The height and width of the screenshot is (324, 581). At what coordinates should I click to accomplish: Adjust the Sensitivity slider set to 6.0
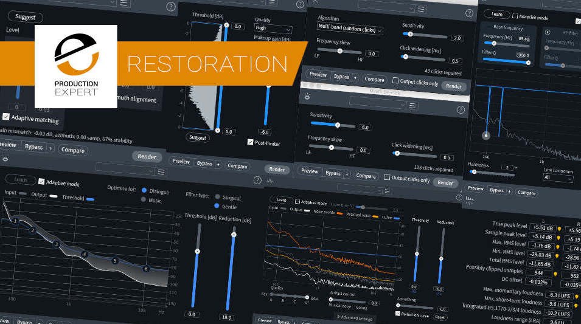[333, 125]
